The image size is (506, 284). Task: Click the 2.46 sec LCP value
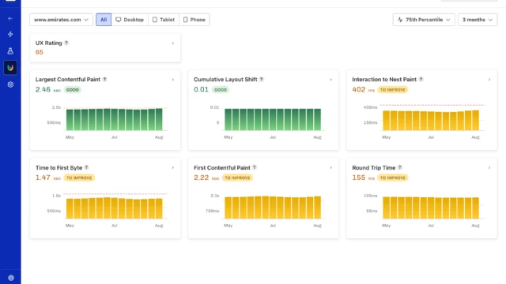[x=48, y=89]
